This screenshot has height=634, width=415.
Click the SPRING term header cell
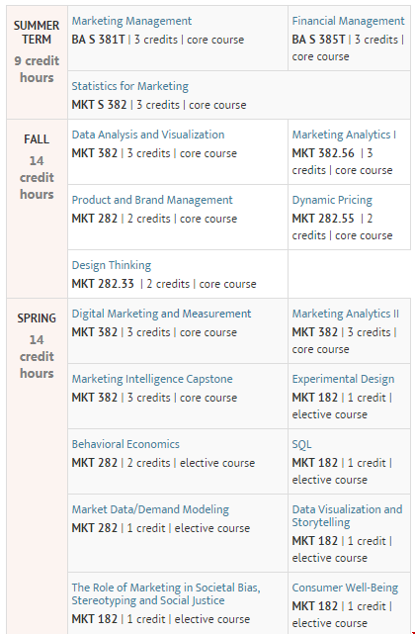(x=37, y=466)
